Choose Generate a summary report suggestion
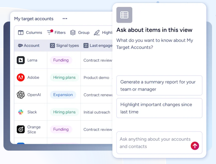Viewport: 216px width, 164px height. tap(159, 85)
